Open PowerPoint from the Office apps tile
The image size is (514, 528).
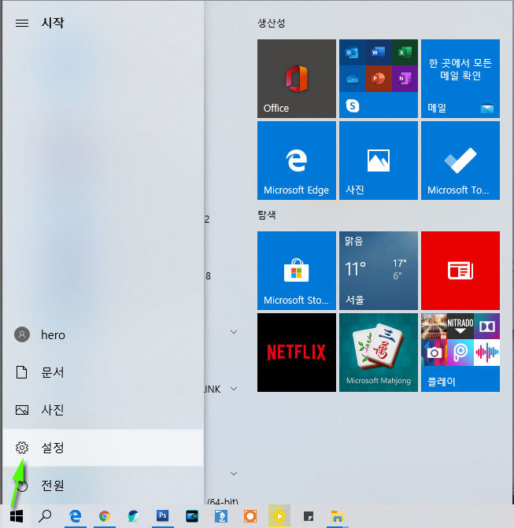click(x=379, y=79)
